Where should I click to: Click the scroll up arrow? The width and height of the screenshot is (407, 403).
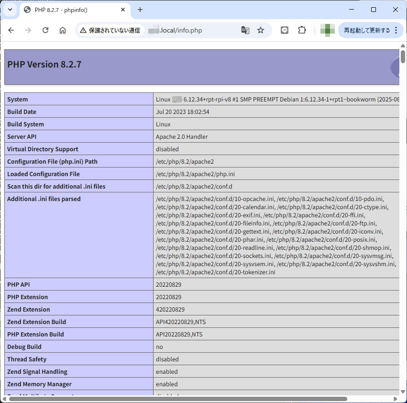[x=403, y=46]
